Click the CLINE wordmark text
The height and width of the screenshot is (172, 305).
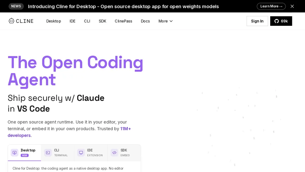[25, 21]
